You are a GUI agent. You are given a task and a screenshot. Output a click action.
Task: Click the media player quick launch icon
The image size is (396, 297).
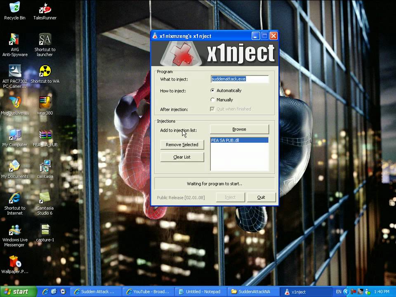pyautogui.click(x=63, y=292)
